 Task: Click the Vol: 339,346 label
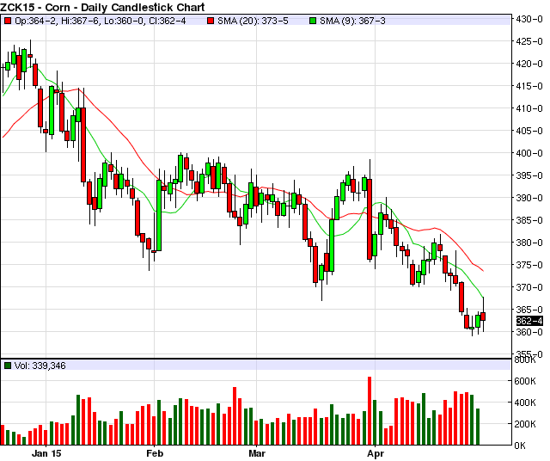point(40,366)
